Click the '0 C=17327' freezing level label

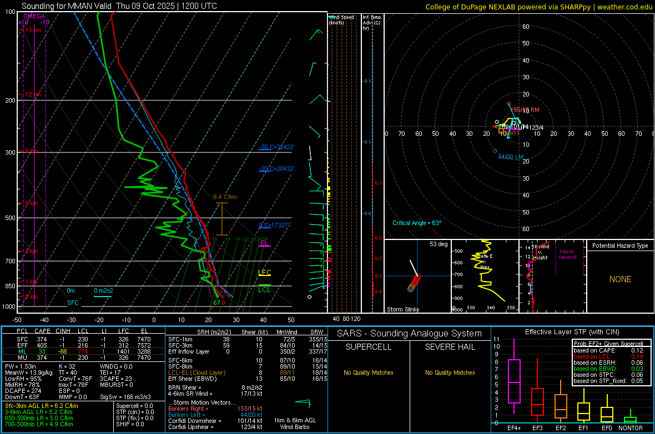[x=274, y=225]
